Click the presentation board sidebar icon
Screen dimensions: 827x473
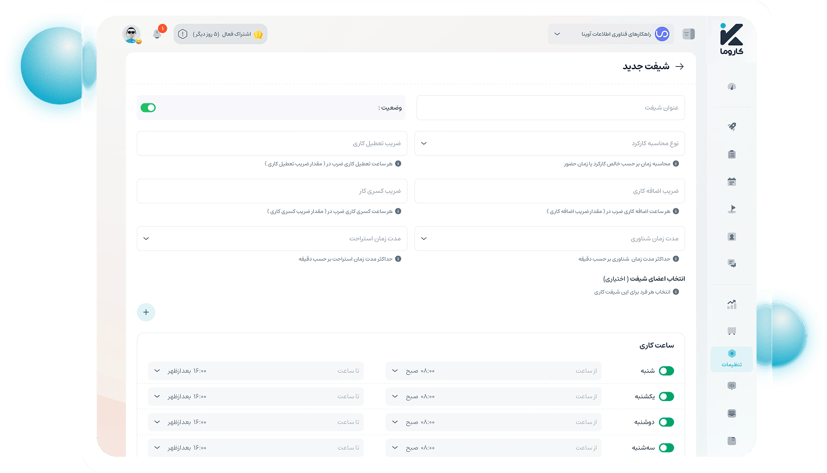tap(732, 331)
